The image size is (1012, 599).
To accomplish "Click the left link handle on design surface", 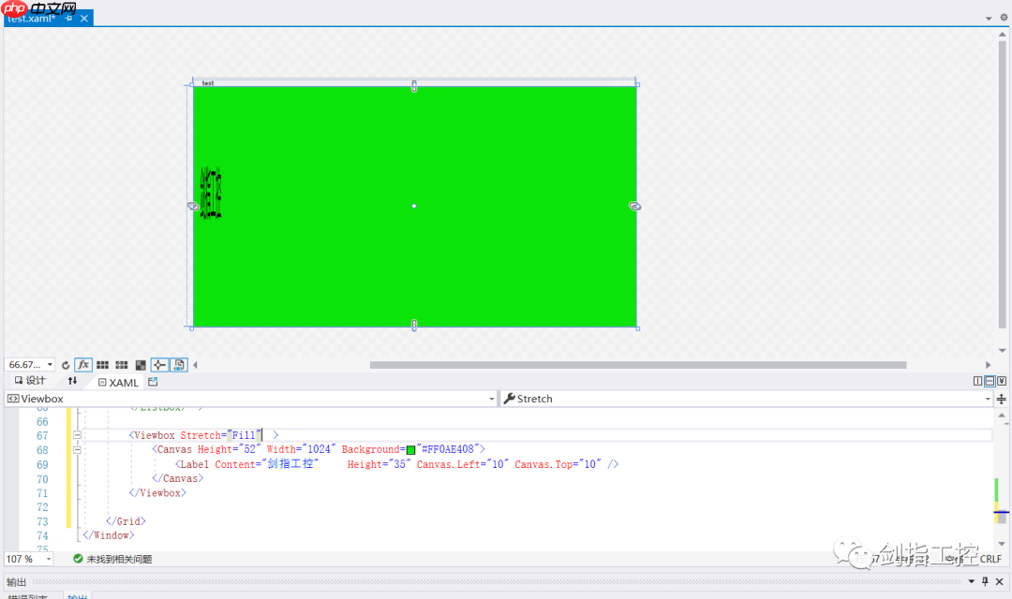I will [x=193, y=206].
